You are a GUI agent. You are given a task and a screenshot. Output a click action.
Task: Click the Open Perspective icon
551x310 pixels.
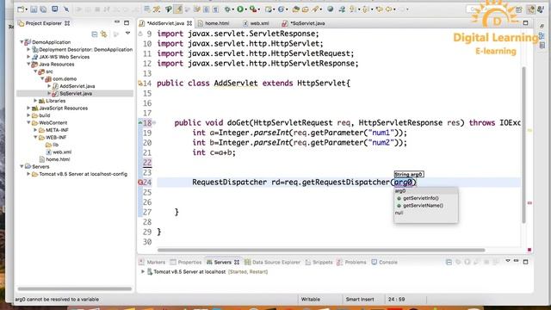[519, 9]
